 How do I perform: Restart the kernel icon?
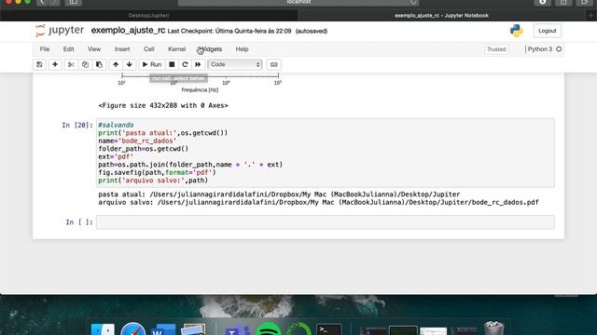185,64
